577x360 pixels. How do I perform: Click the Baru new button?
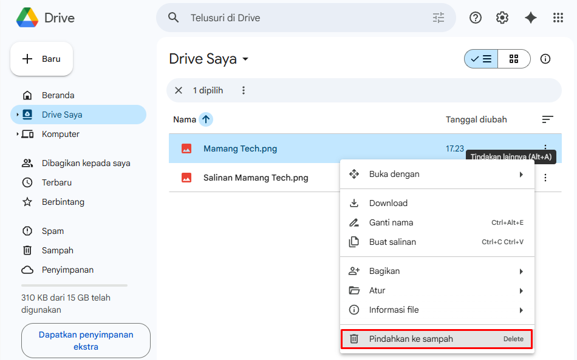pyautogui.click(x=41, y=59)
